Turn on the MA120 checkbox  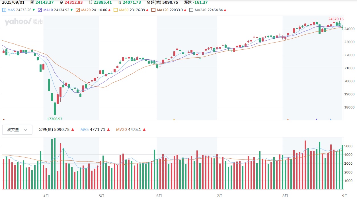click(153, 10)
